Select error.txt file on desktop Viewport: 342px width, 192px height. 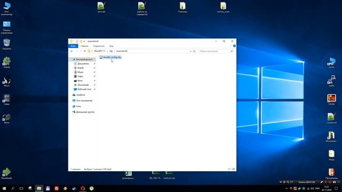tap(102, 7)
